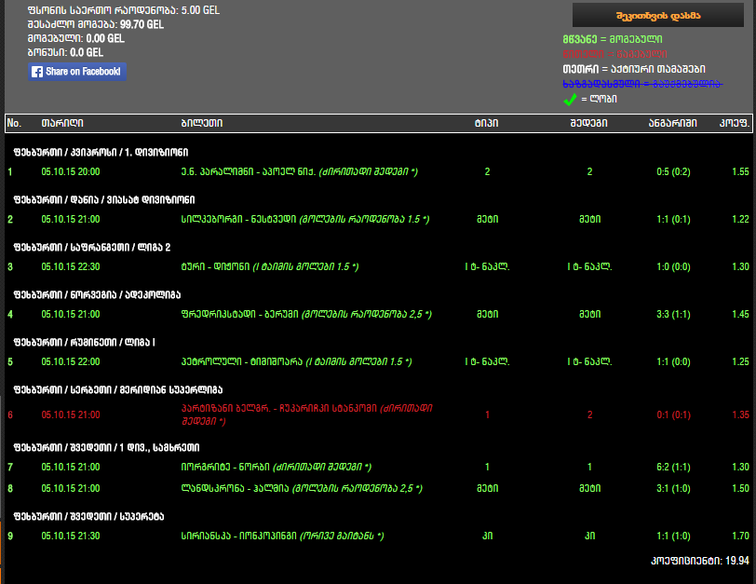Click the 'შედეგი' column header

click(589, 123)
